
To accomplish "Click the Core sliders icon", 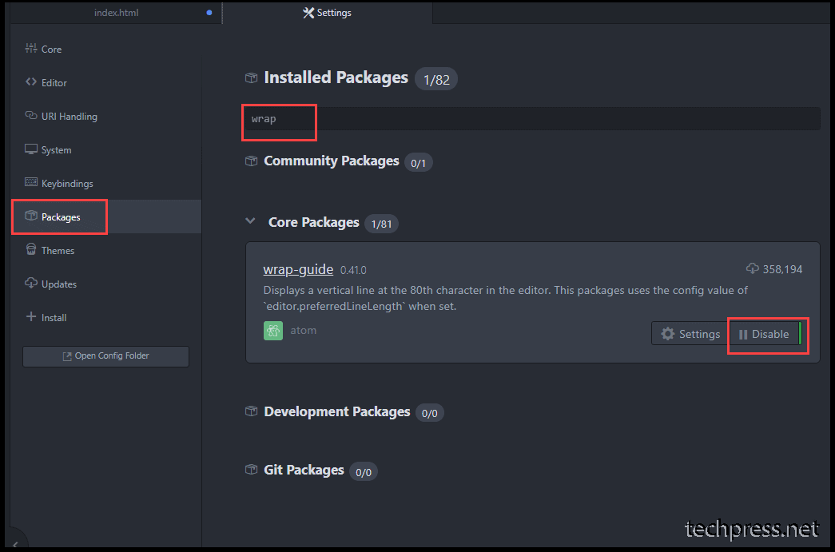I will pos(31,49).
